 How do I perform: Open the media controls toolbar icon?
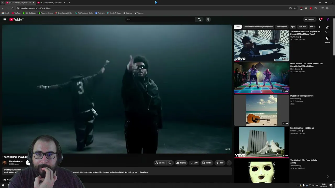point(322,8)
